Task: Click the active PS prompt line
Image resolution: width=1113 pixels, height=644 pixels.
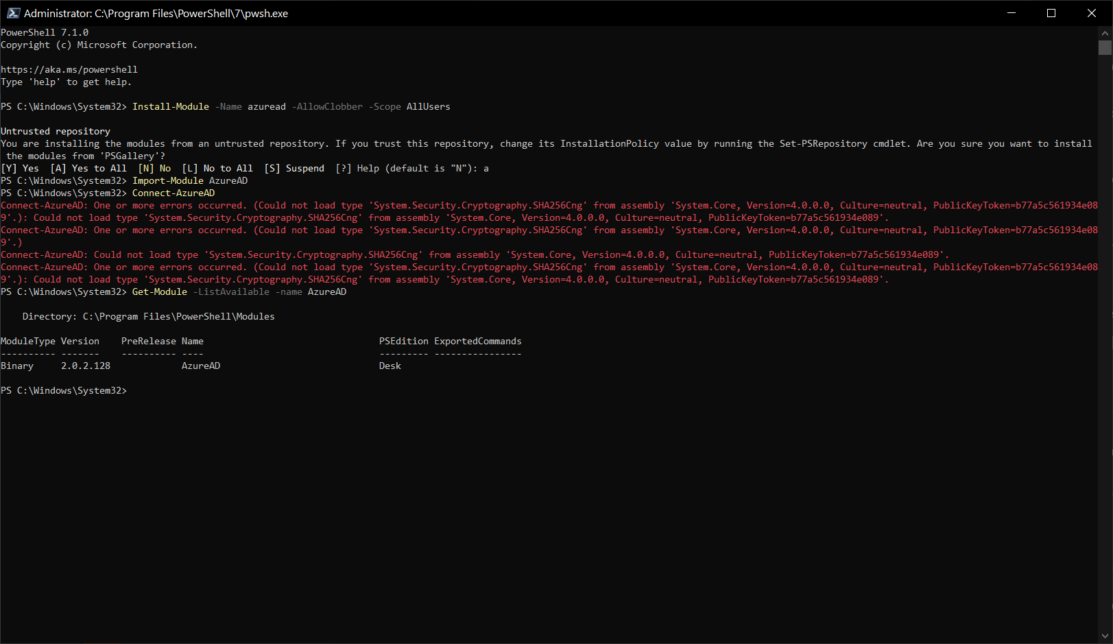Action: pyautogui.click(x=64, y=390)
